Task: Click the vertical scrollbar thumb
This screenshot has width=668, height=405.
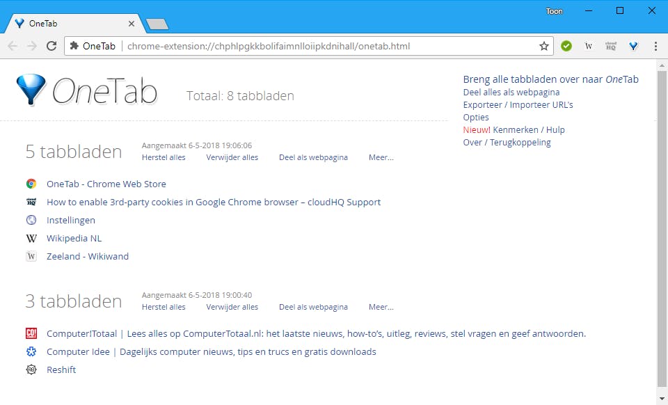Action: [x=662, y=228]
